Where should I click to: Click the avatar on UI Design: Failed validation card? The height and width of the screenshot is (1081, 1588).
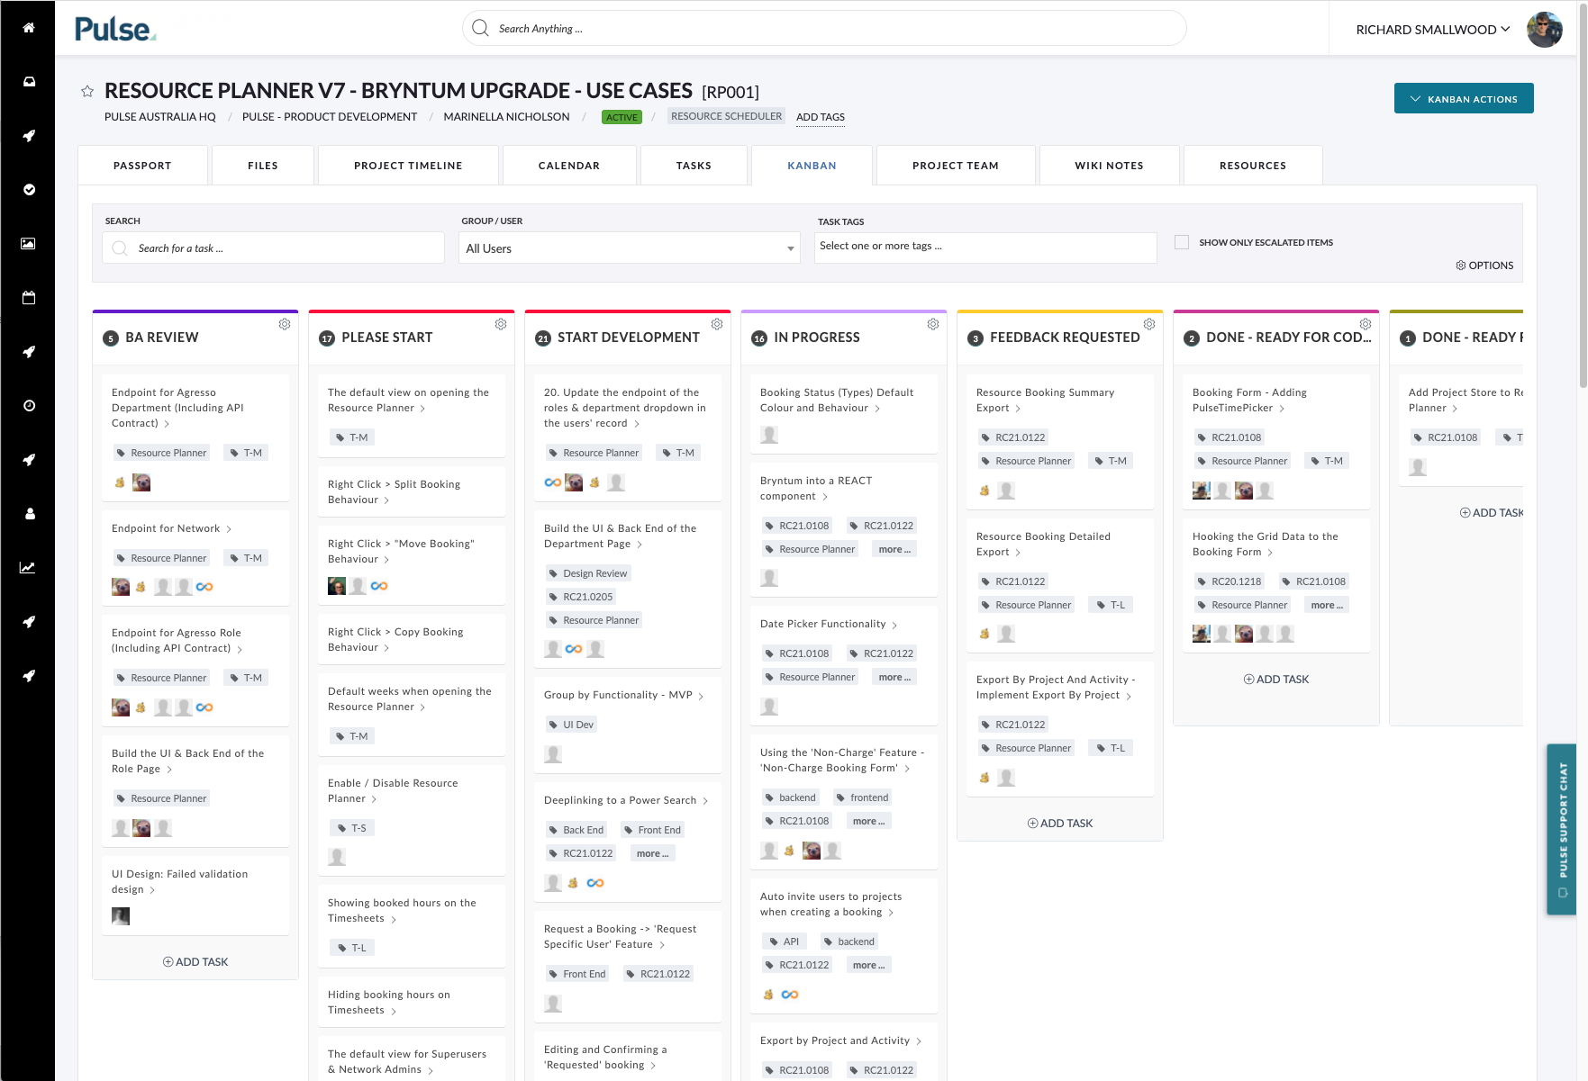pyautogui.click(x=121, y=916)
